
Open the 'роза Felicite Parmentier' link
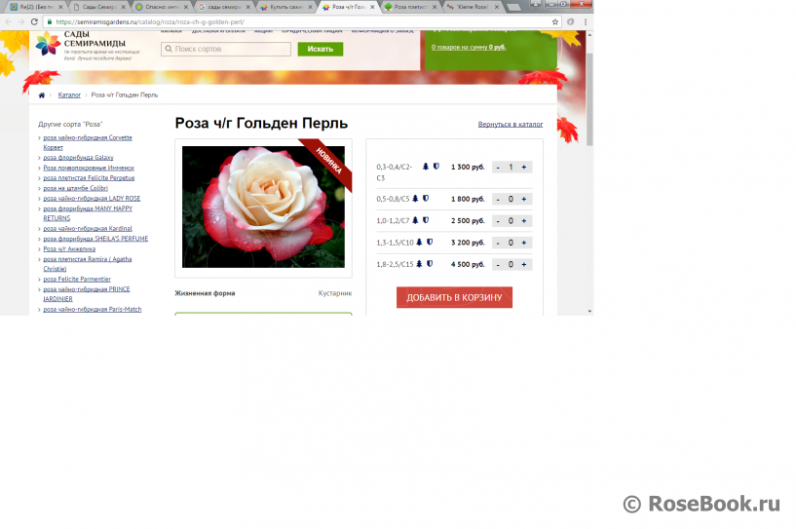coord(77,280)
